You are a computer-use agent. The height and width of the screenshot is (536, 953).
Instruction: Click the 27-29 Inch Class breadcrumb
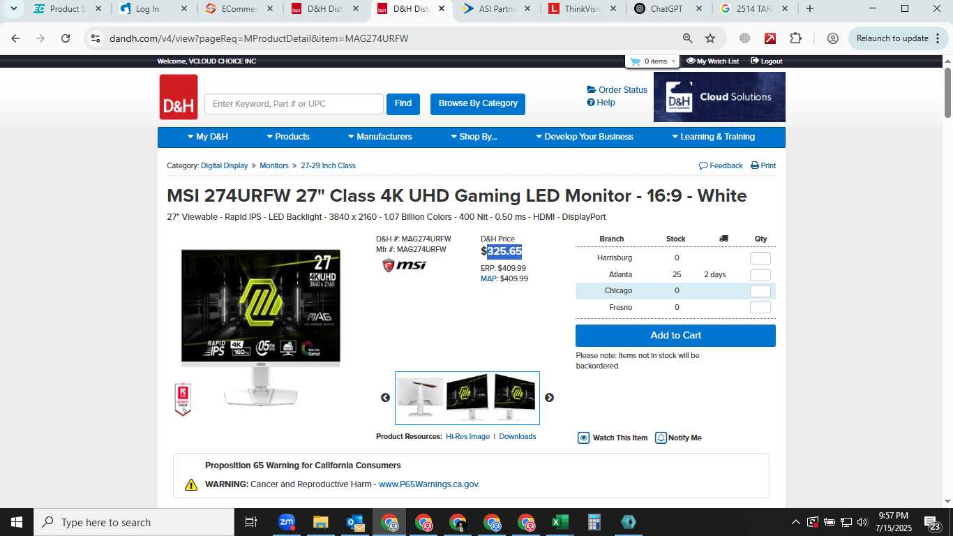coord(328,166)
